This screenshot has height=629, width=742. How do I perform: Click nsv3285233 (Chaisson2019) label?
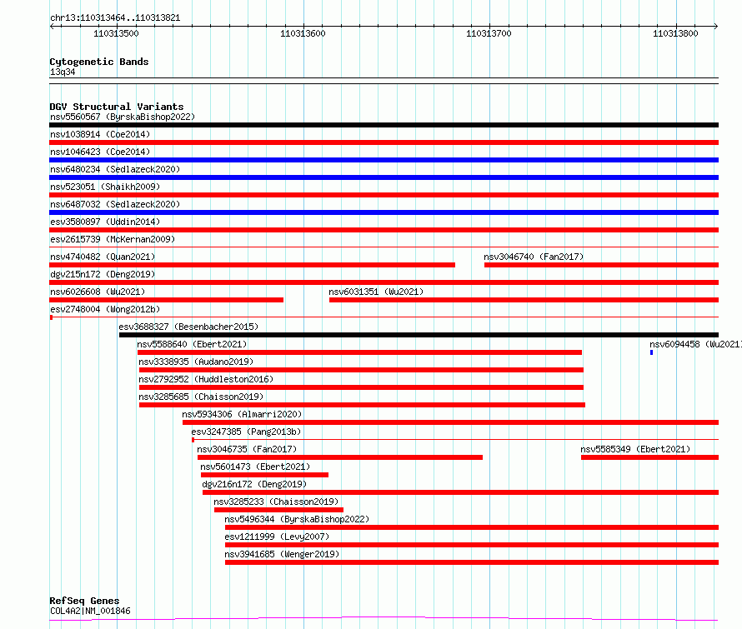pos(276,502)
